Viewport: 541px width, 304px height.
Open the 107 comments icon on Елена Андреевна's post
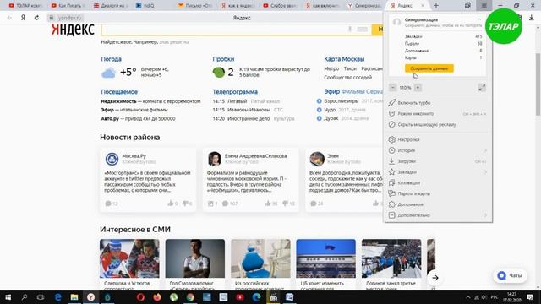click(226, 204)
